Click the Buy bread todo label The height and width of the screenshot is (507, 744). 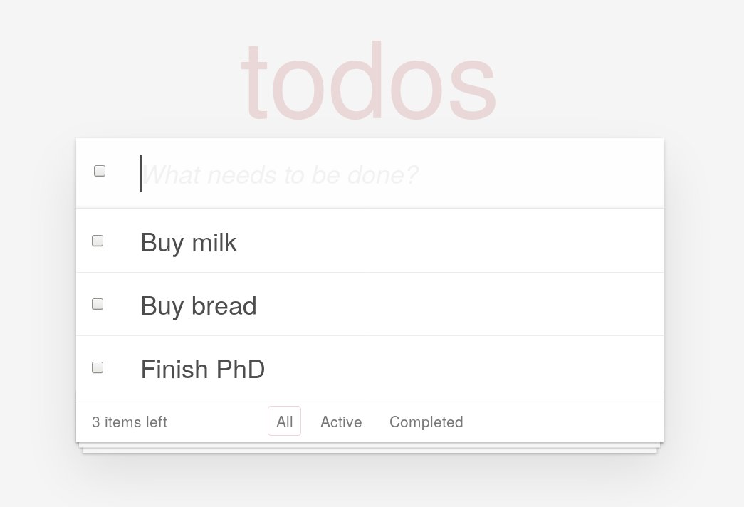(199, 306)
